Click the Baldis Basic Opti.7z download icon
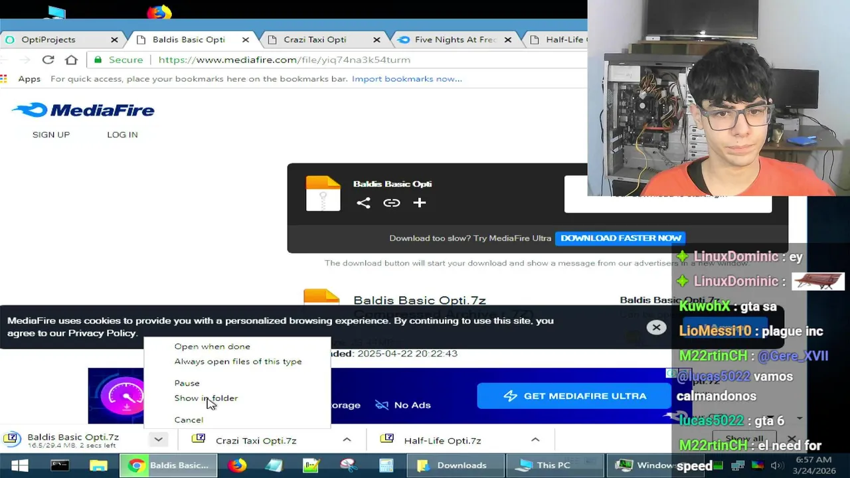 tap(11, 439)
